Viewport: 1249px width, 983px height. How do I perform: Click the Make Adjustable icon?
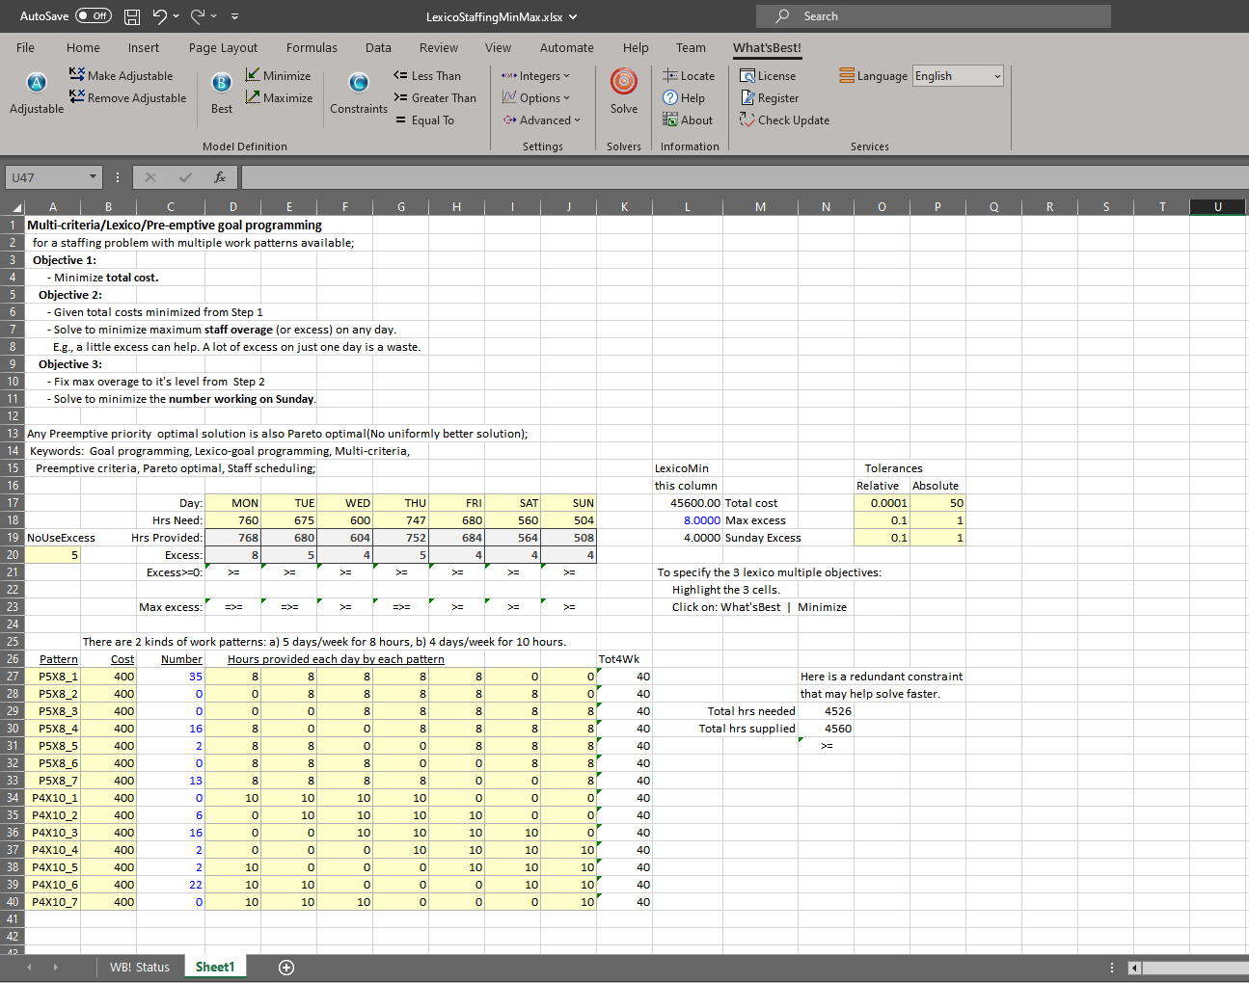coord(77,75)
